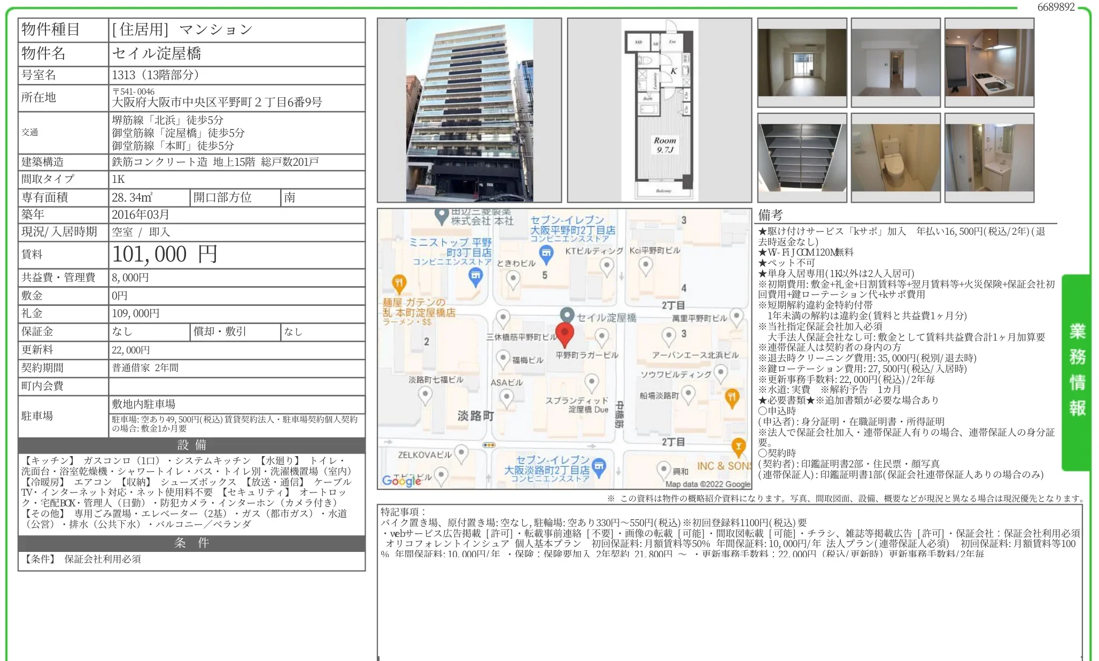Click the Map data ©2022 Google attribution

(x=707, y=484)
